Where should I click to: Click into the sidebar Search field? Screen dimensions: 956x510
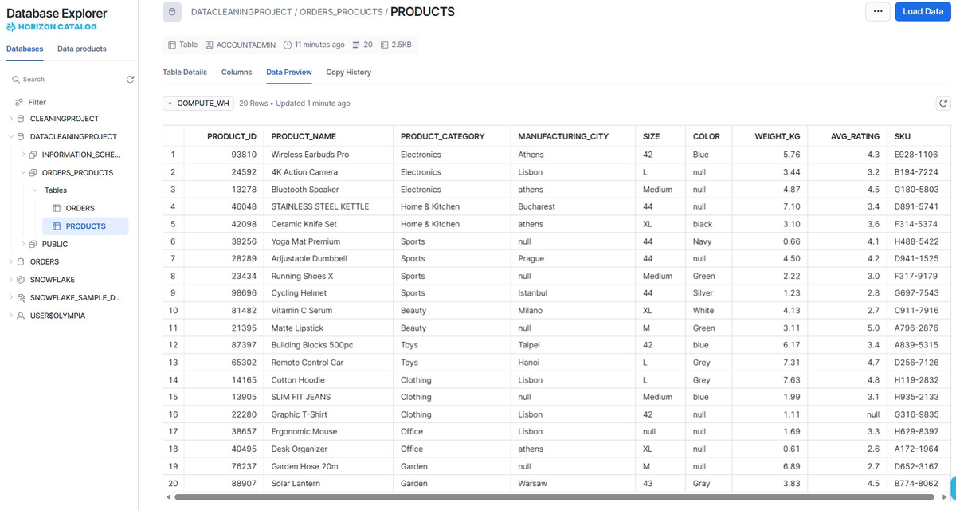click(68, 80)
